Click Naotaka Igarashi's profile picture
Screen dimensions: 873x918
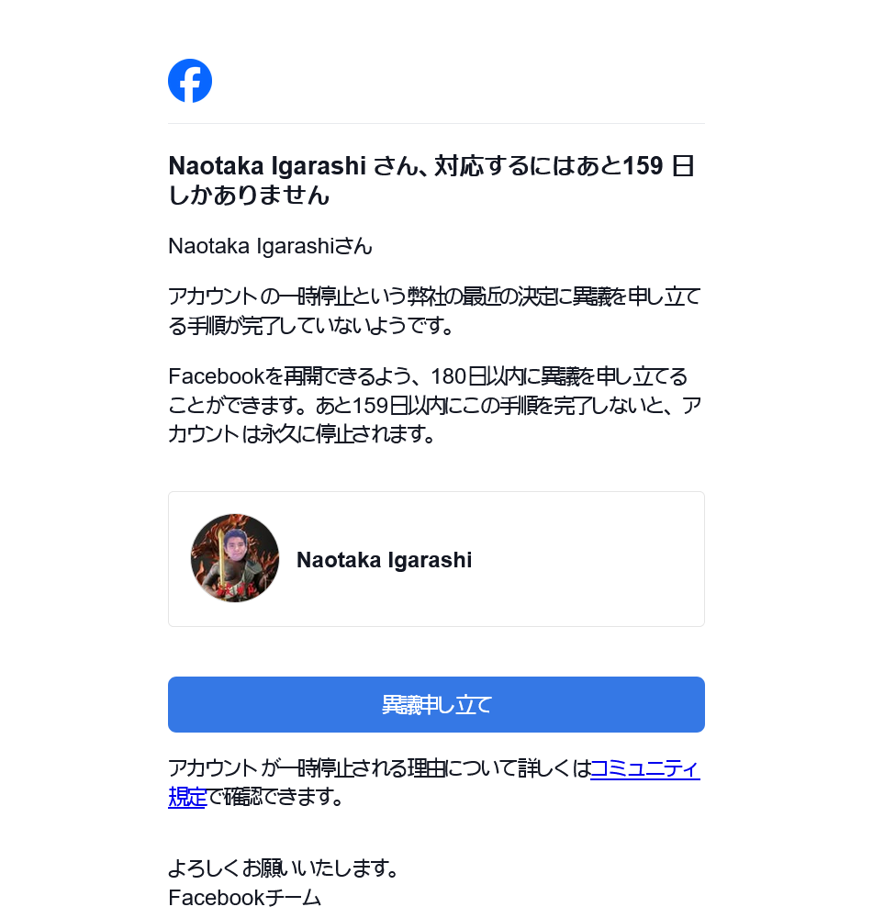tap(235, 558)
